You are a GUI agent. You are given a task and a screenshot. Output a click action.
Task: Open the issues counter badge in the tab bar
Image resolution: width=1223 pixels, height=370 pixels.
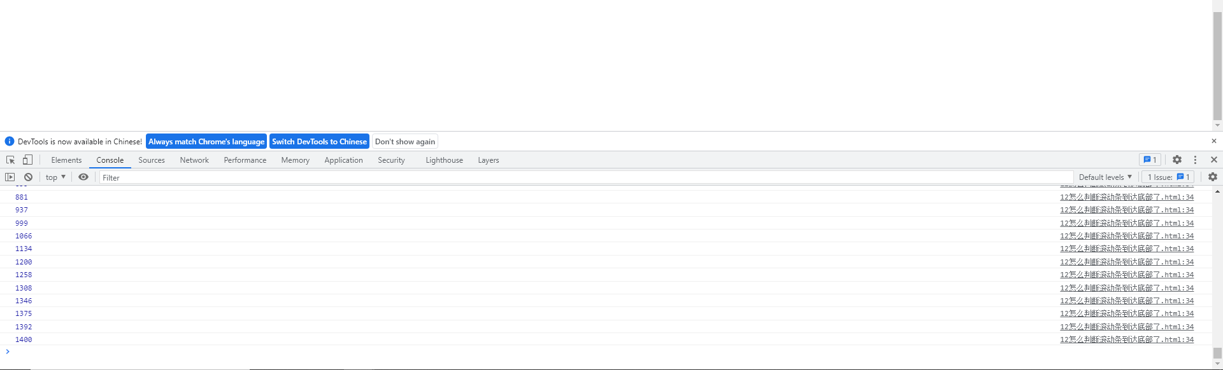click(x=1150, y=160)
